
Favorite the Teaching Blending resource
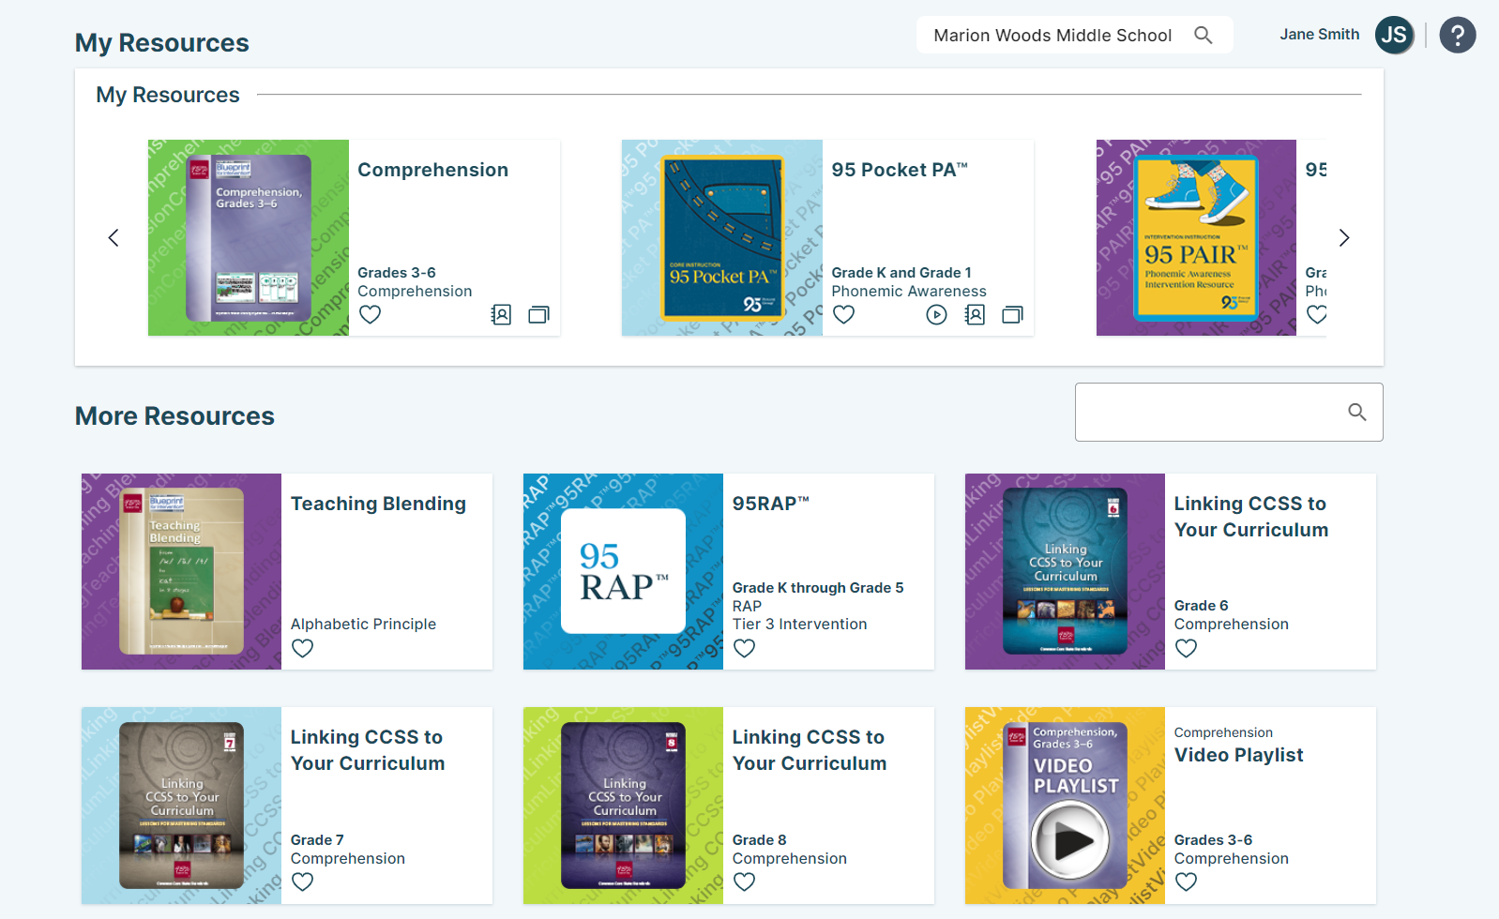(x=302, y=649)
